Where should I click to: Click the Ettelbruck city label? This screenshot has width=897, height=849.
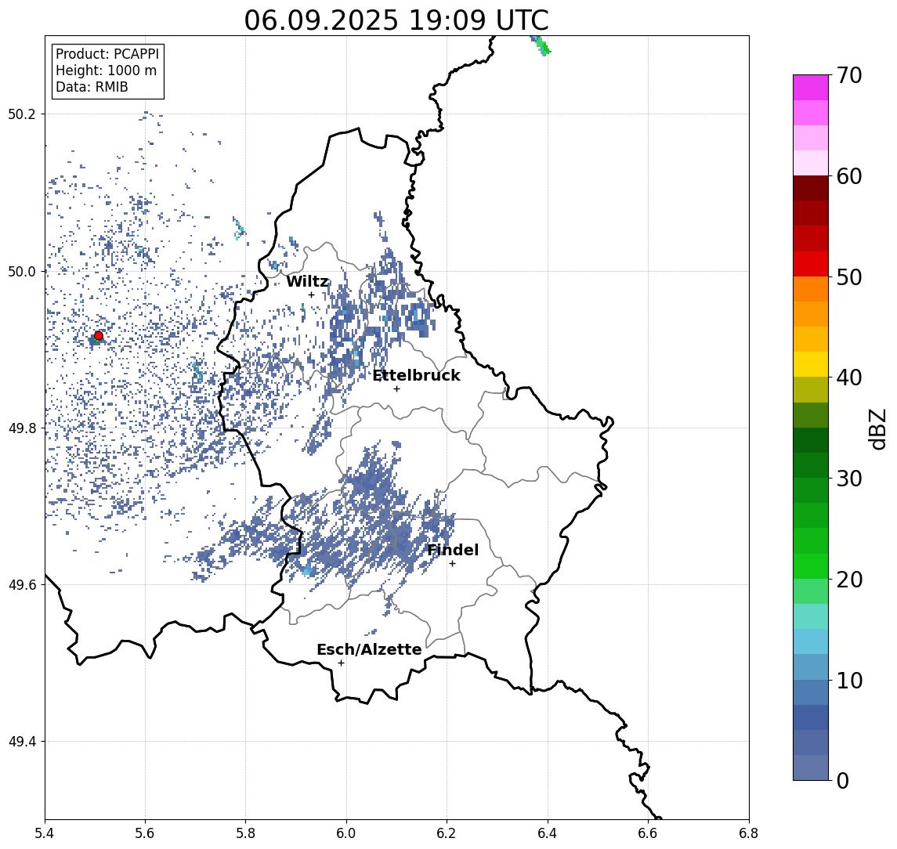pyautogui.click(x=416, y=375)
